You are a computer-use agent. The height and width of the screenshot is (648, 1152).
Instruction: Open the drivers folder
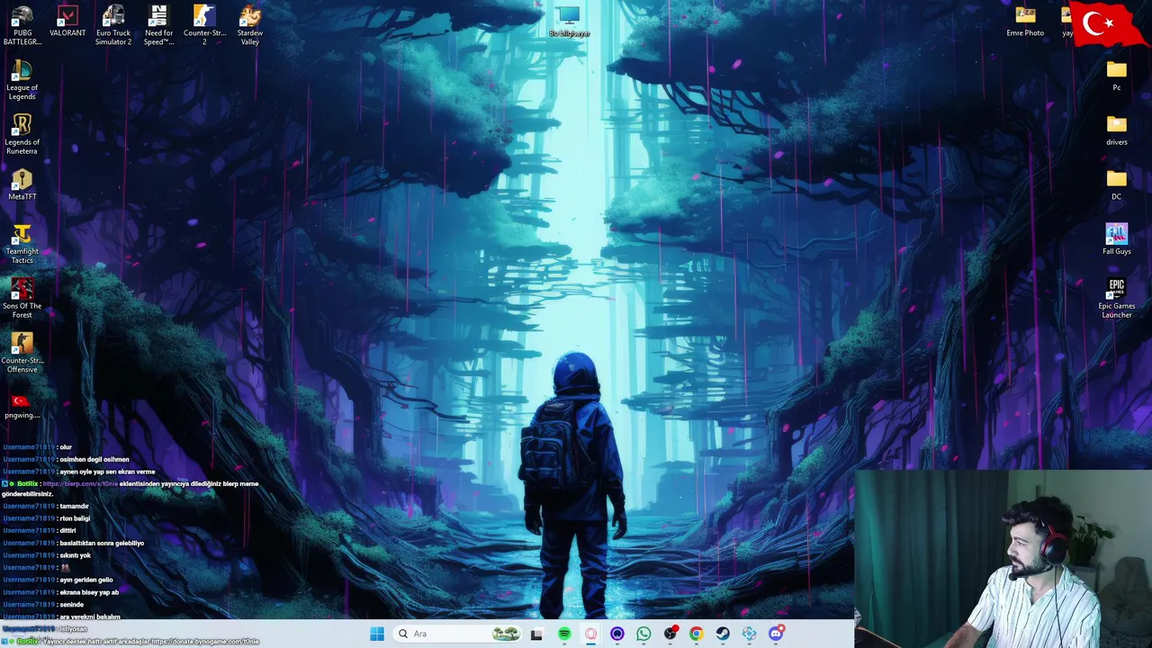1116,130
